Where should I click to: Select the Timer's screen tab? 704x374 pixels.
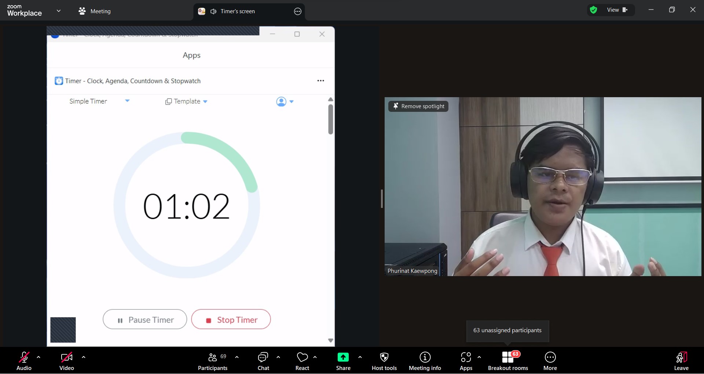pyautogui.click(x=238, y=11)
